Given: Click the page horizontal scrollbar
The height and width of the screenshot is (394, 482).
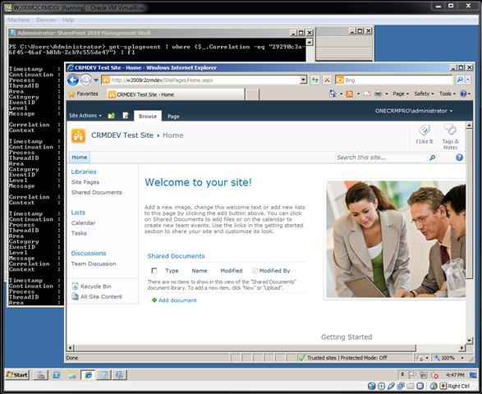Looking at the screenshot, I should tap(245, 348).
